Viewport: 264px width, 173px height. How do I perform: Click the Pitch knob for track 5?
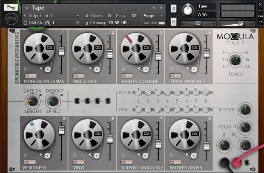[x=177, y=92]
